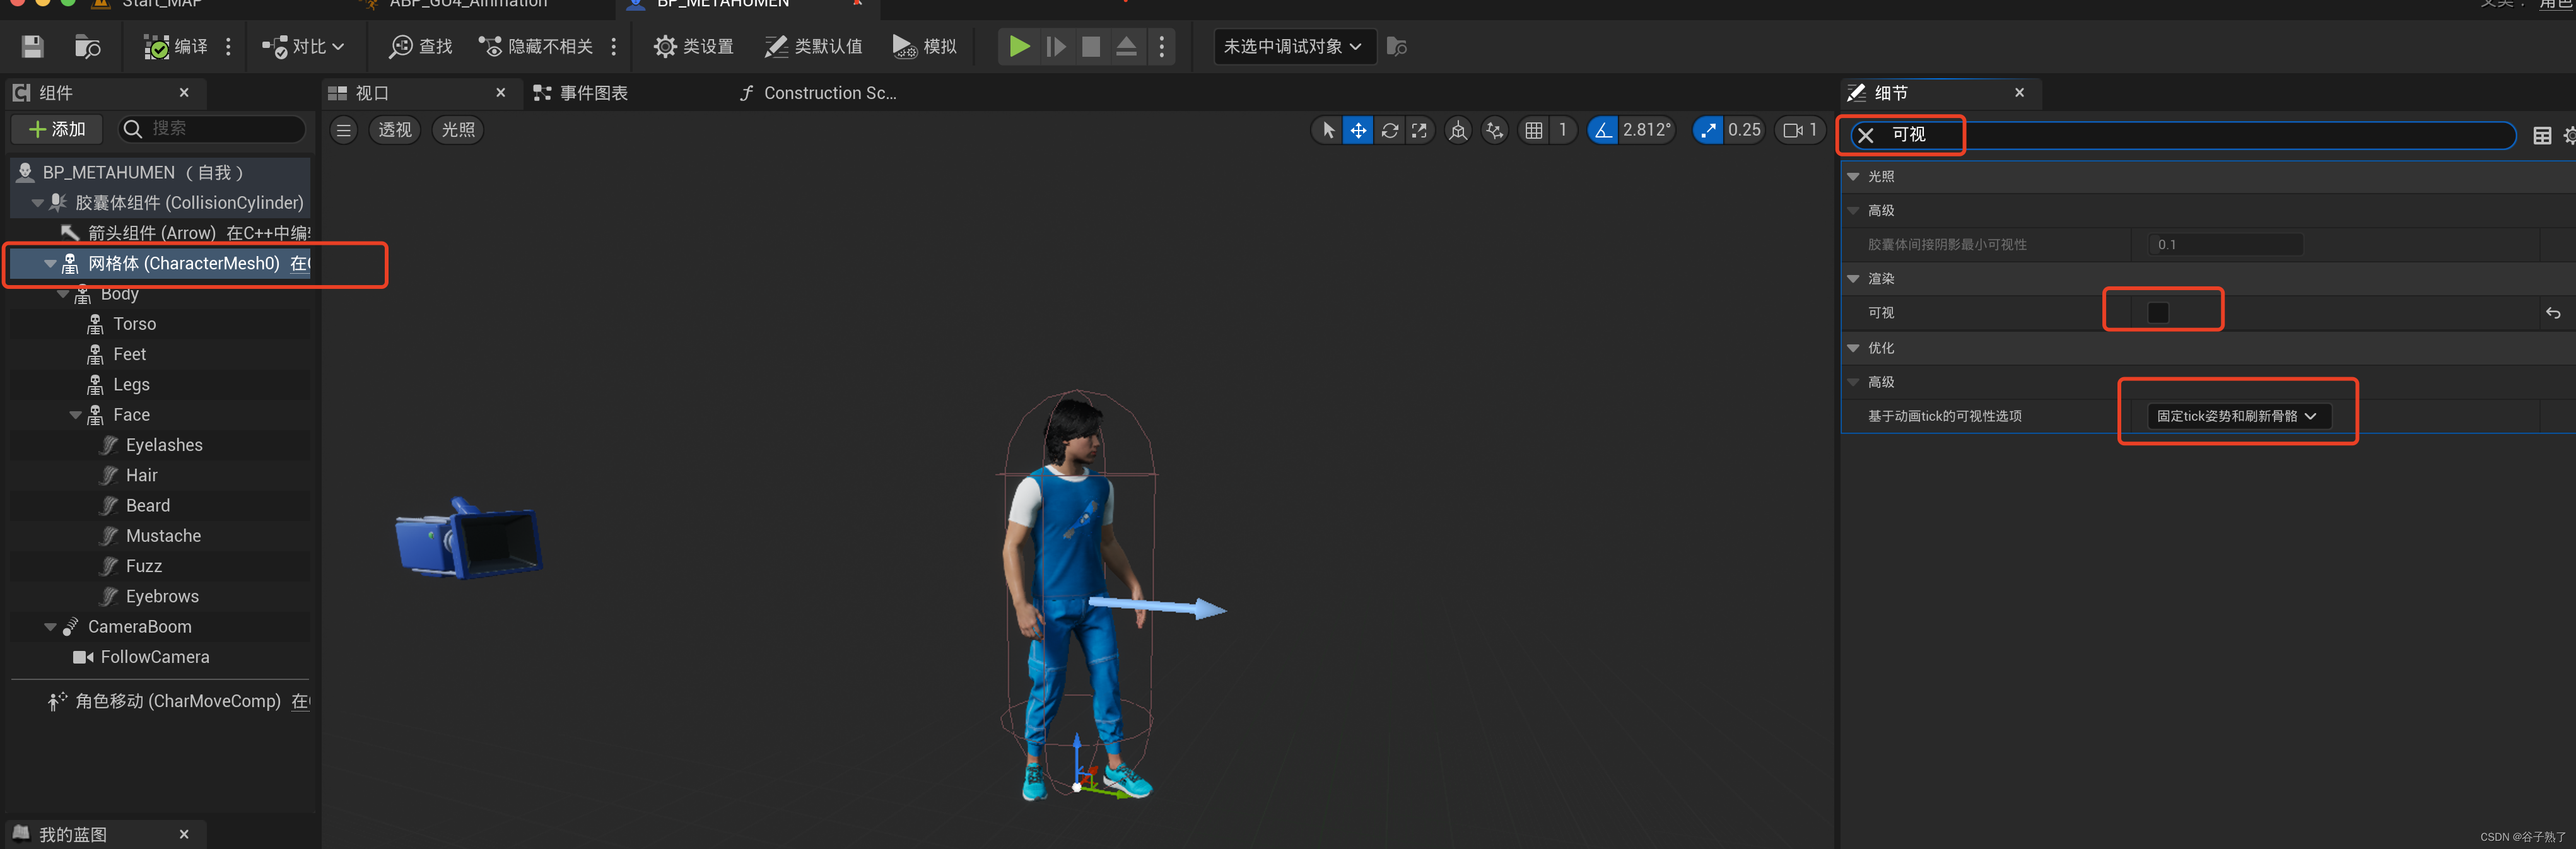Screen dimensions: 2576x849
Task: Open Class Settings (类设置)
Action: point(693,46)
